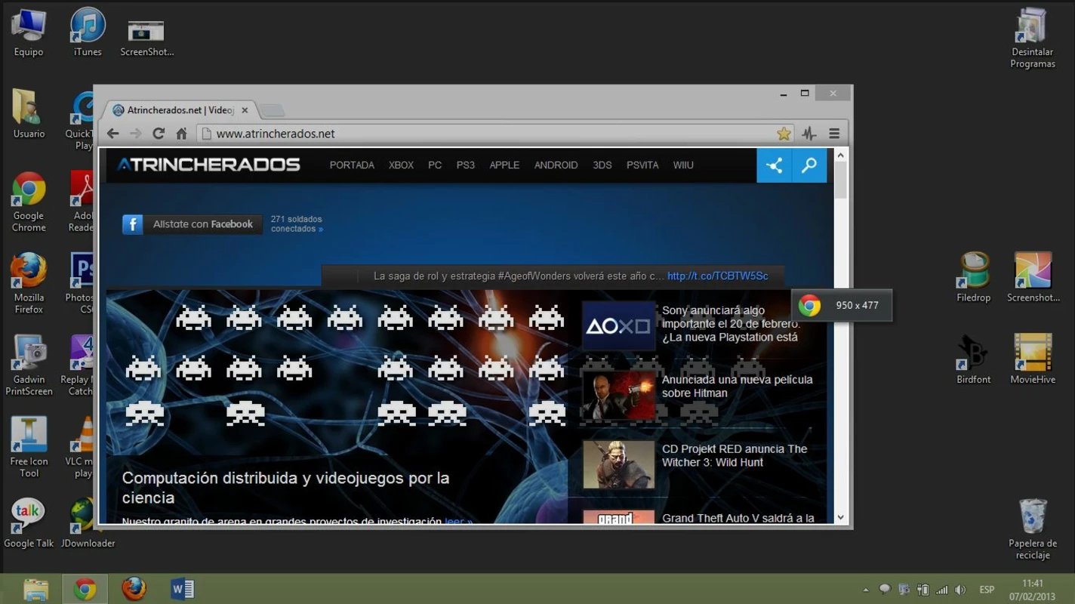
Task: Show hidden system tray icons
Action: (x=866, y=590)
